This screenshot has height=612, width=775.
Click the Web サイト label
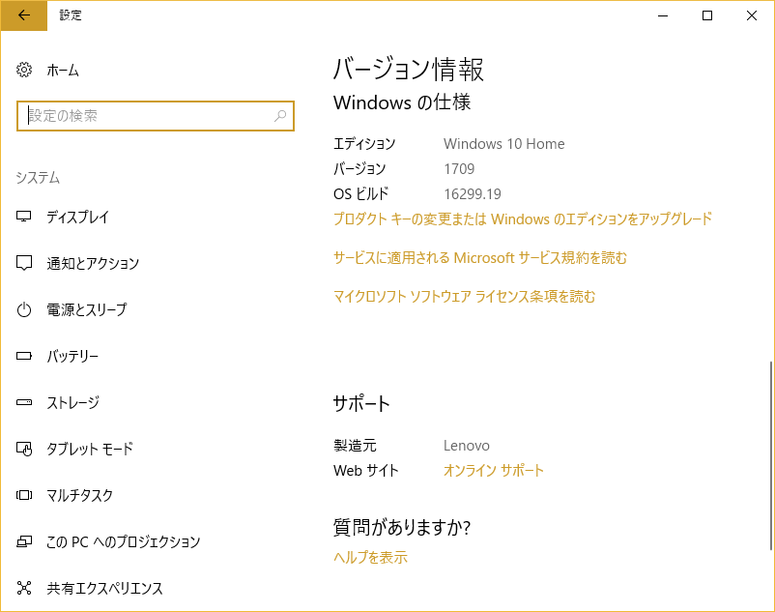(365, 470)
